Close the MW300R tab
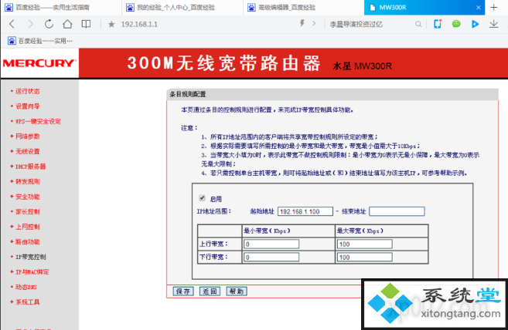 pos(478,8)
